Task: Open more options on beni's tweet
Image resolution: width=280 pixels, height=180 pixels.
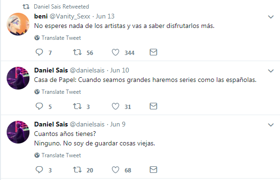Action: tap(270, 17)
